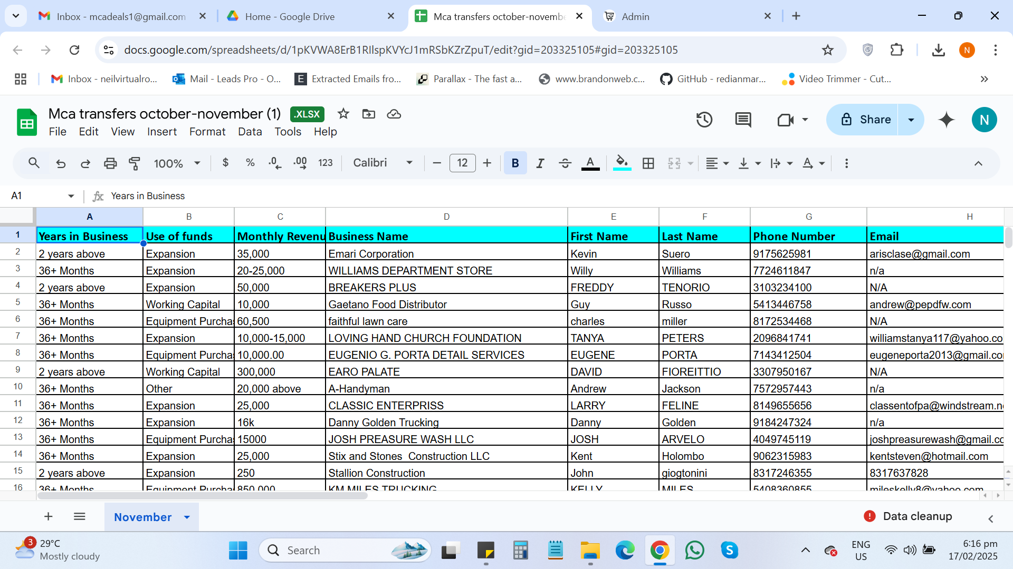The height and width of the screenshot is (569, 1013).
Task: Click the Format menu item
Action: click(207, 131)
